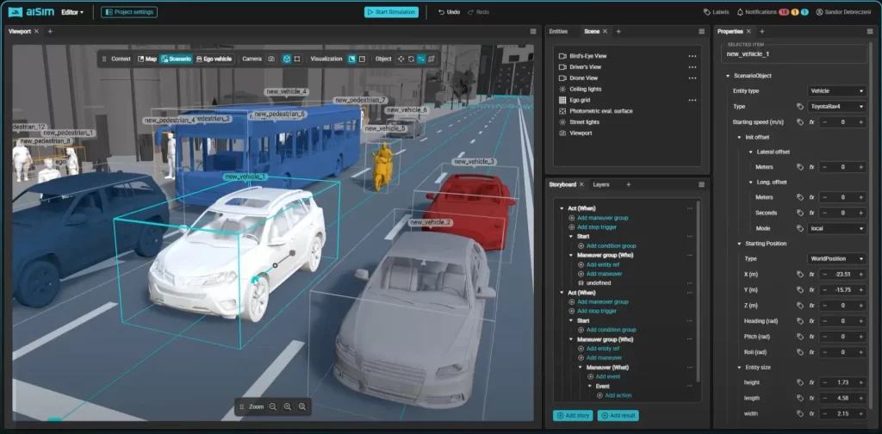Screen dimensions: 882x434
Task: Increase the Starting speed value with plus
Action: click(x=860, y=122)
